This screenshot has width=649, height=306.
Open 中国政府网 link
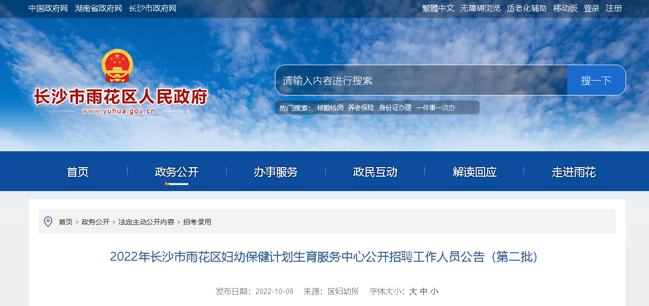(x=48, y=8)
